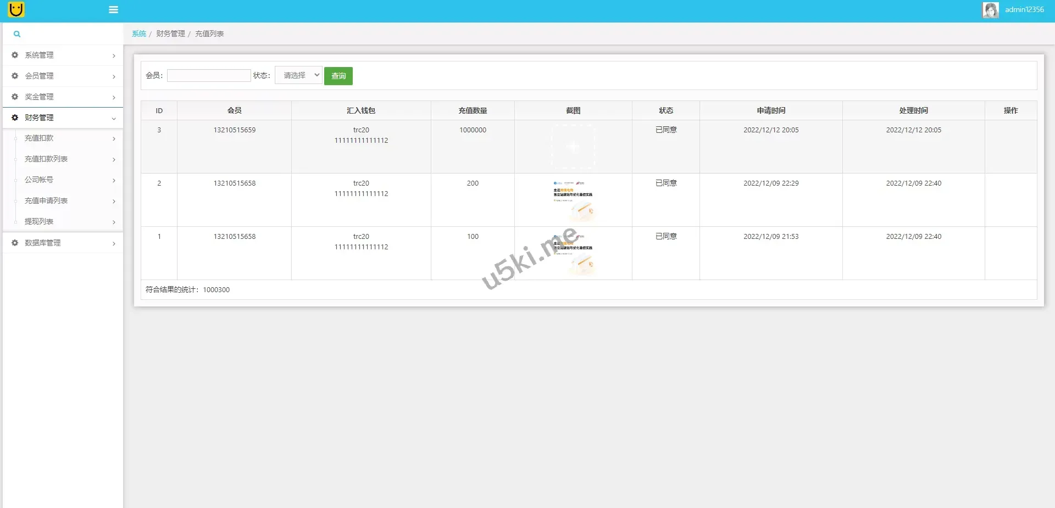The width and height of the screenshot is (1055, 508).
Task: Click the admin12356 username label
Action: 1024,10
